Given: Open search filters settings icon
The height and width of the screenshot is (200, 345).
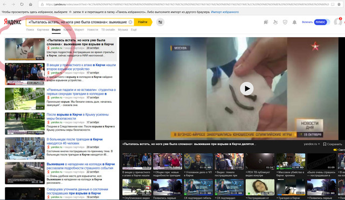Looking at the screenshot, I should click(x=160, y=22).
